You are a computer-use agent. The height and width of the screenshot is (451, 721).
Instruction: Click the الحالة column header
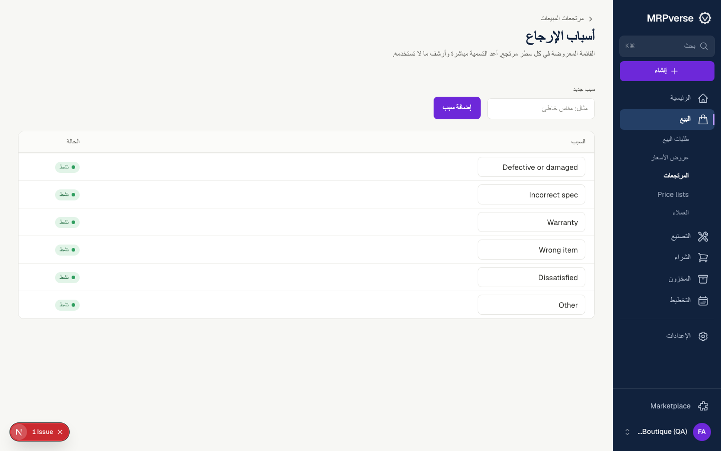(x=73, y=142)
